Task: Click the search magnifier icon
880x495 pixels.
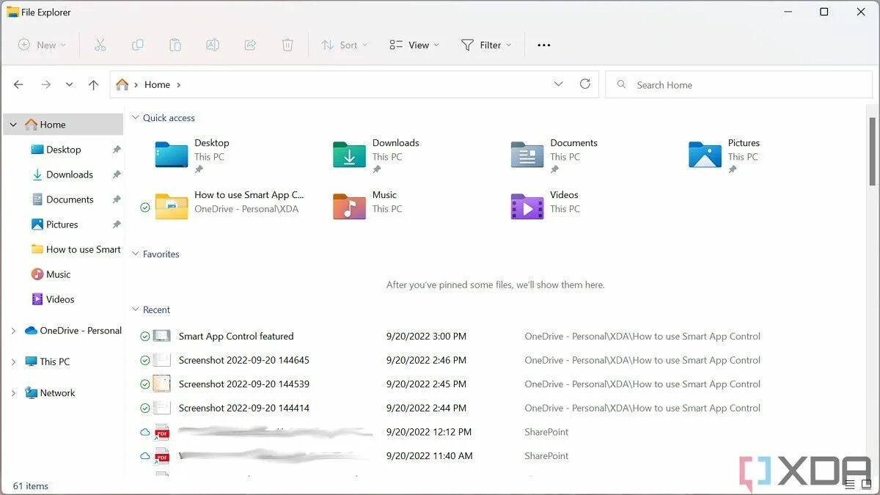Action: coord(621,84)
